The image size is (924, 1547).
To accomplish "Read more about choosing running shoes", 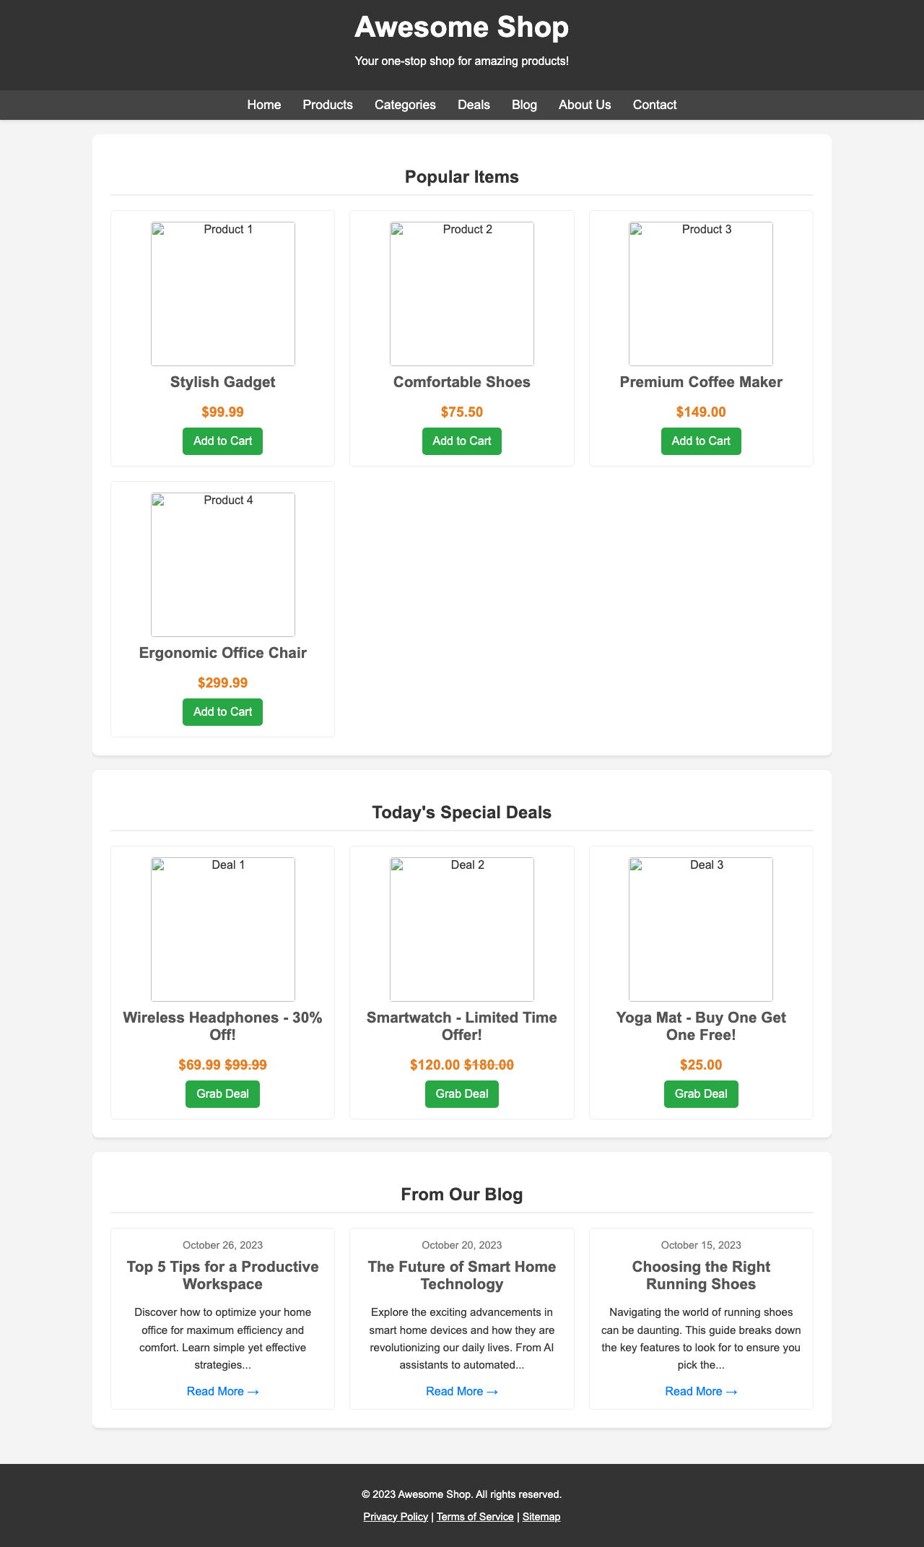I will coord(700,1391).
